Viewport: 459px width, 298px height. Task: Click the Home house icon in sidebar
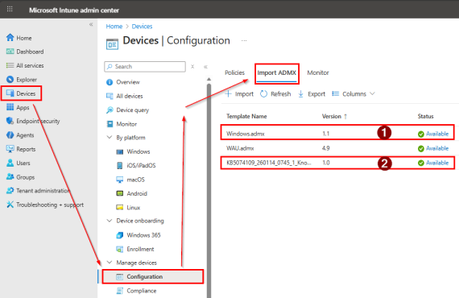10,38
